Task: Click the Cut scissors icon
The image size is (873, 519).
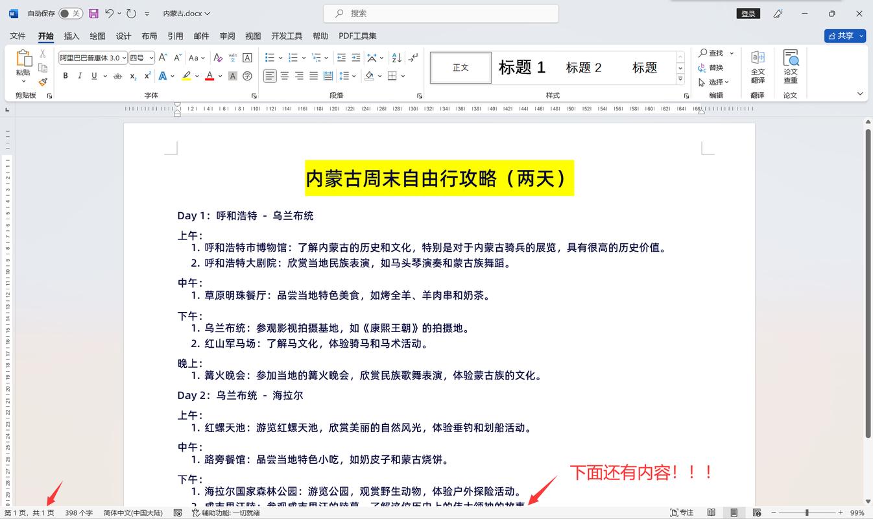Action: coord(43,54)
